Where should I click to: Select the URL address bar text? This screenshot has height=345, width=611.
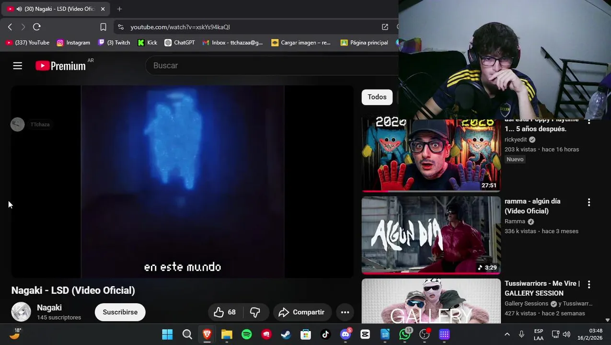(180, 27)
